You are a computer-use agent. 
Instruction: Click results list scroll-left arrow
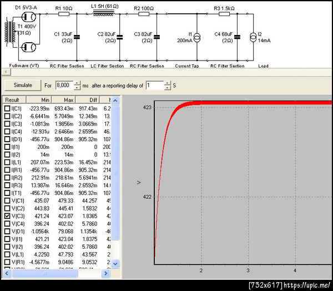tap(7, 273)
